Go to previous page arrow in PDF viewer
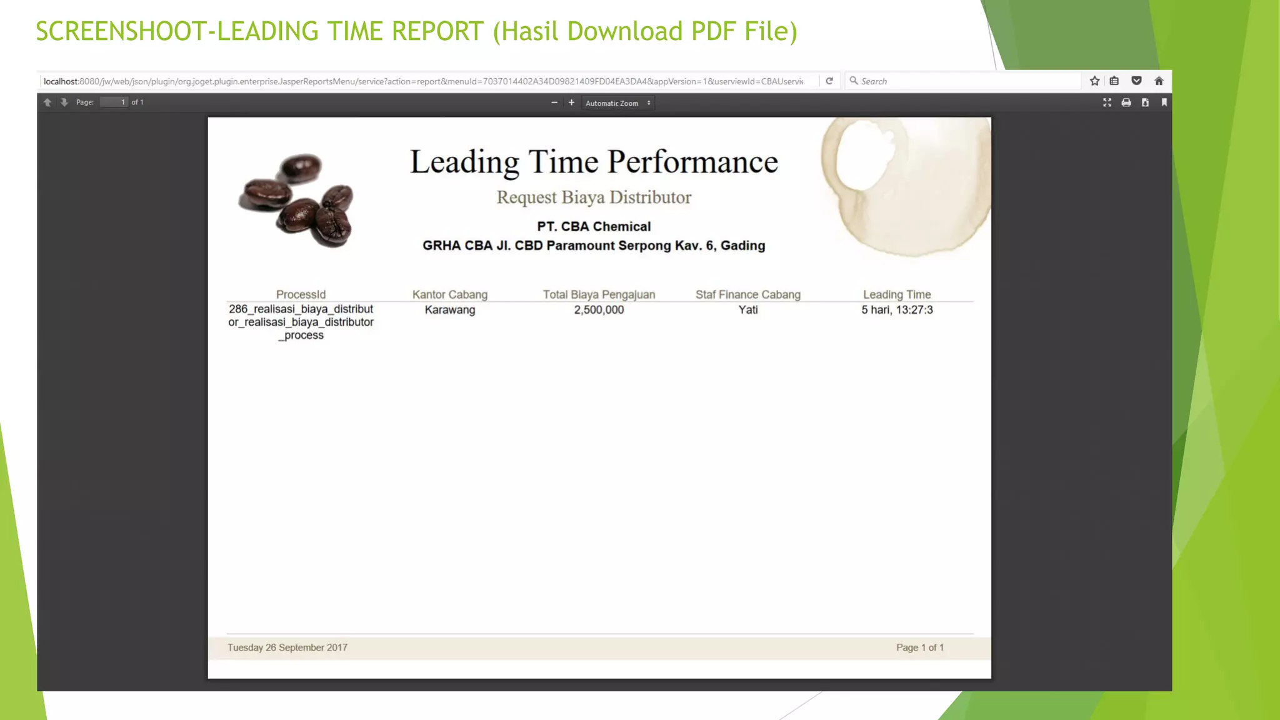 click(x=47, y=102)
